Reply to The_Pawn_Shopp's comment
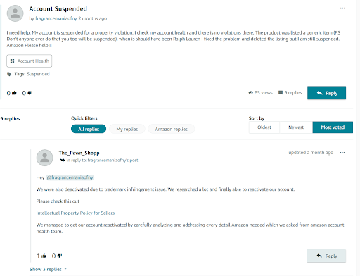Image resolution: width=360 pixels, height=276 pixels. 326,256
